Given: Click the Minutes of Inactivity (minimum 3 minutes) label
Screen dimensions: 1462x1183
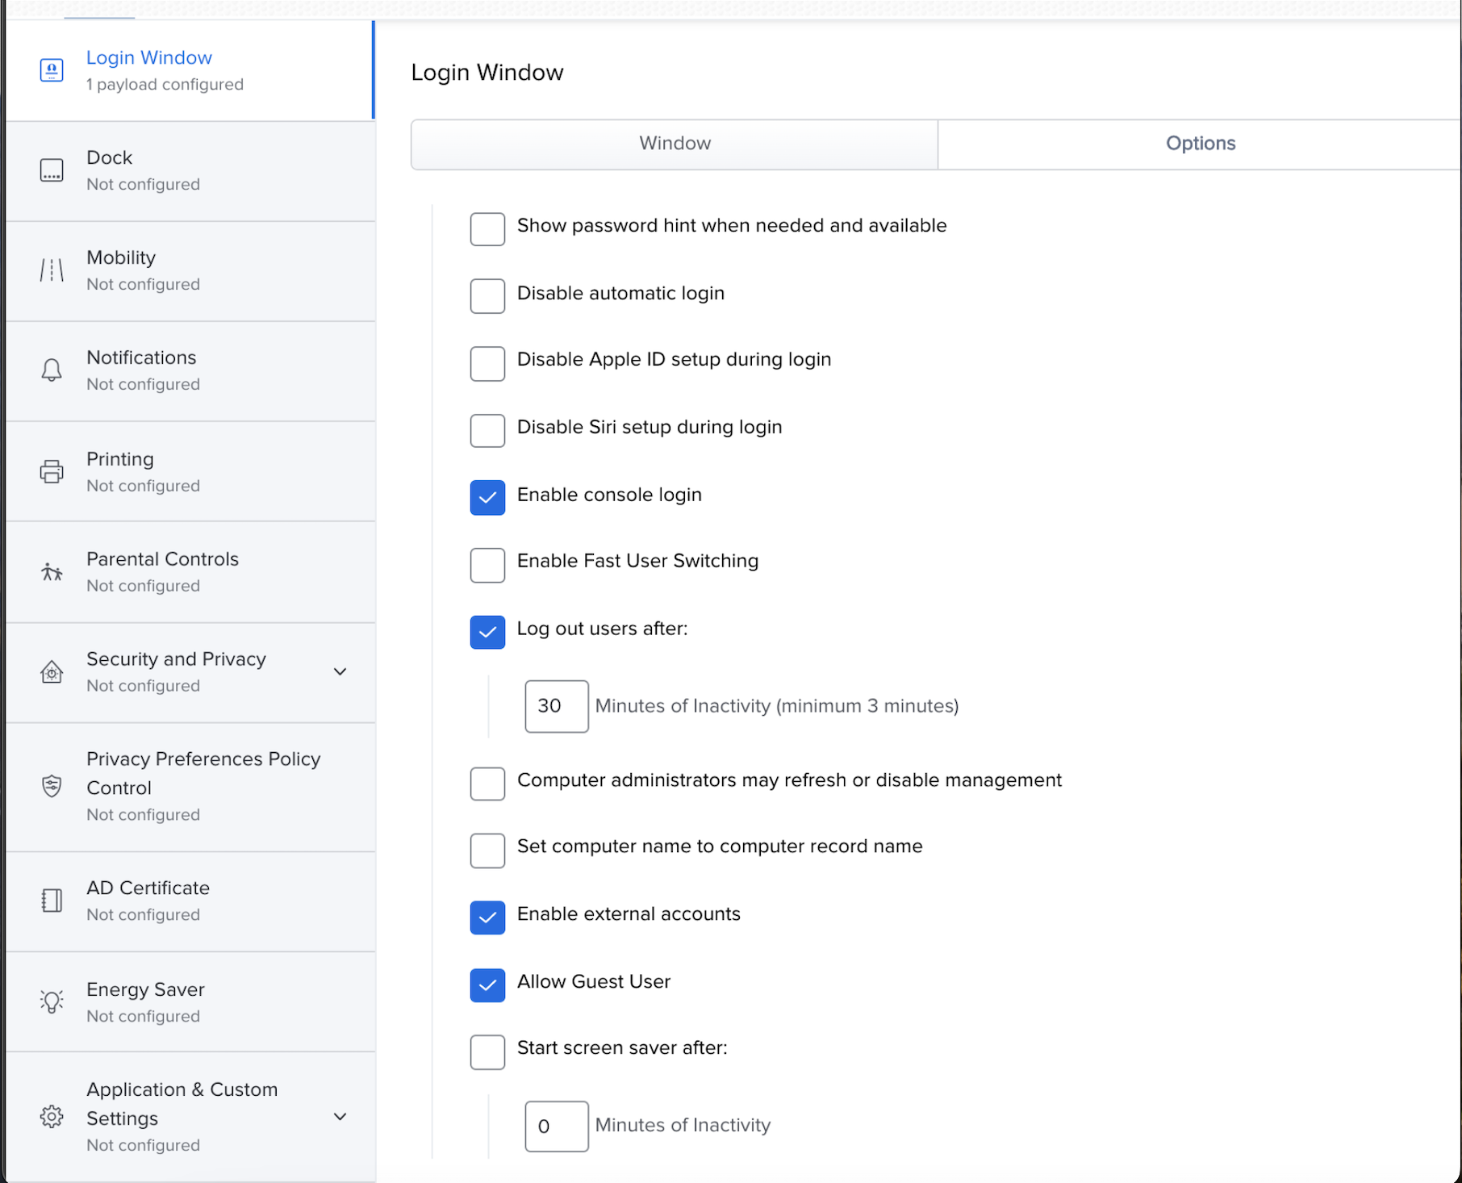Looking at the screenshot, I should 777,706.
